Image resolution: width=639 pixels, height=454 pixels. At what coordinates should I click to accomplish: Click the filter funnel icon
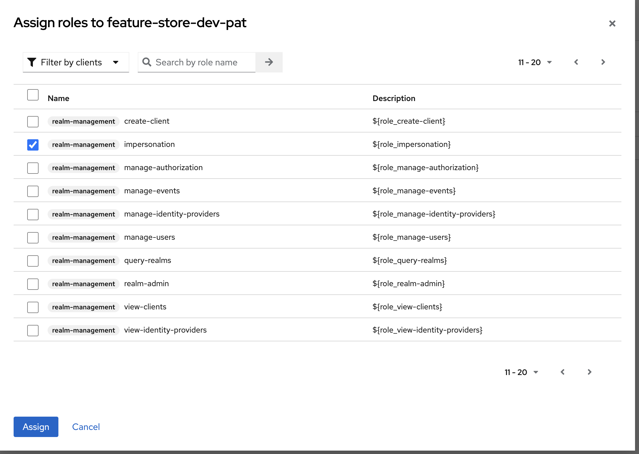tap(32, 62)
